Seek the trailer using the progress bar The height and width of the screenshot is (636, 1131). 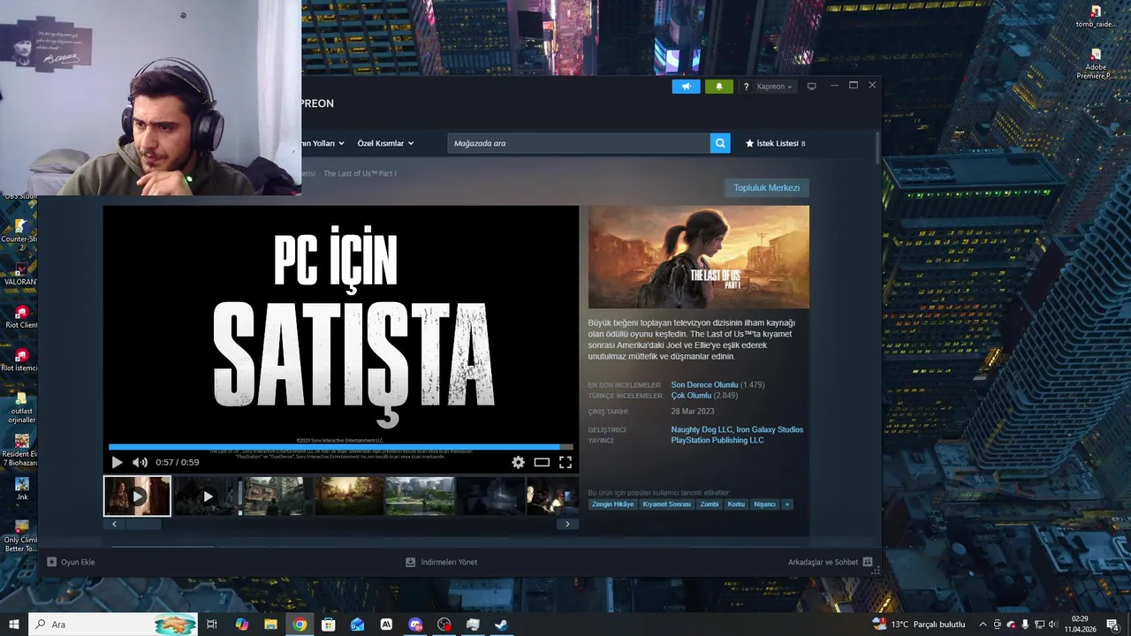[341, 447]
